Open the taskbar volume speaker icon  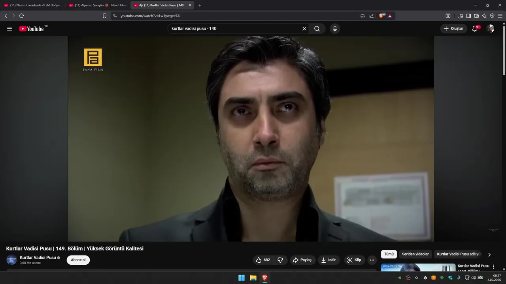(x=474, y=278)
